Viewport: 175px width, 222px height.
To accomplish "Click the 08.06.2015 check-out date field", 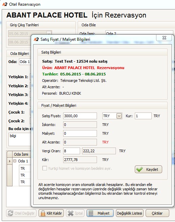I will tap(20, 42).
